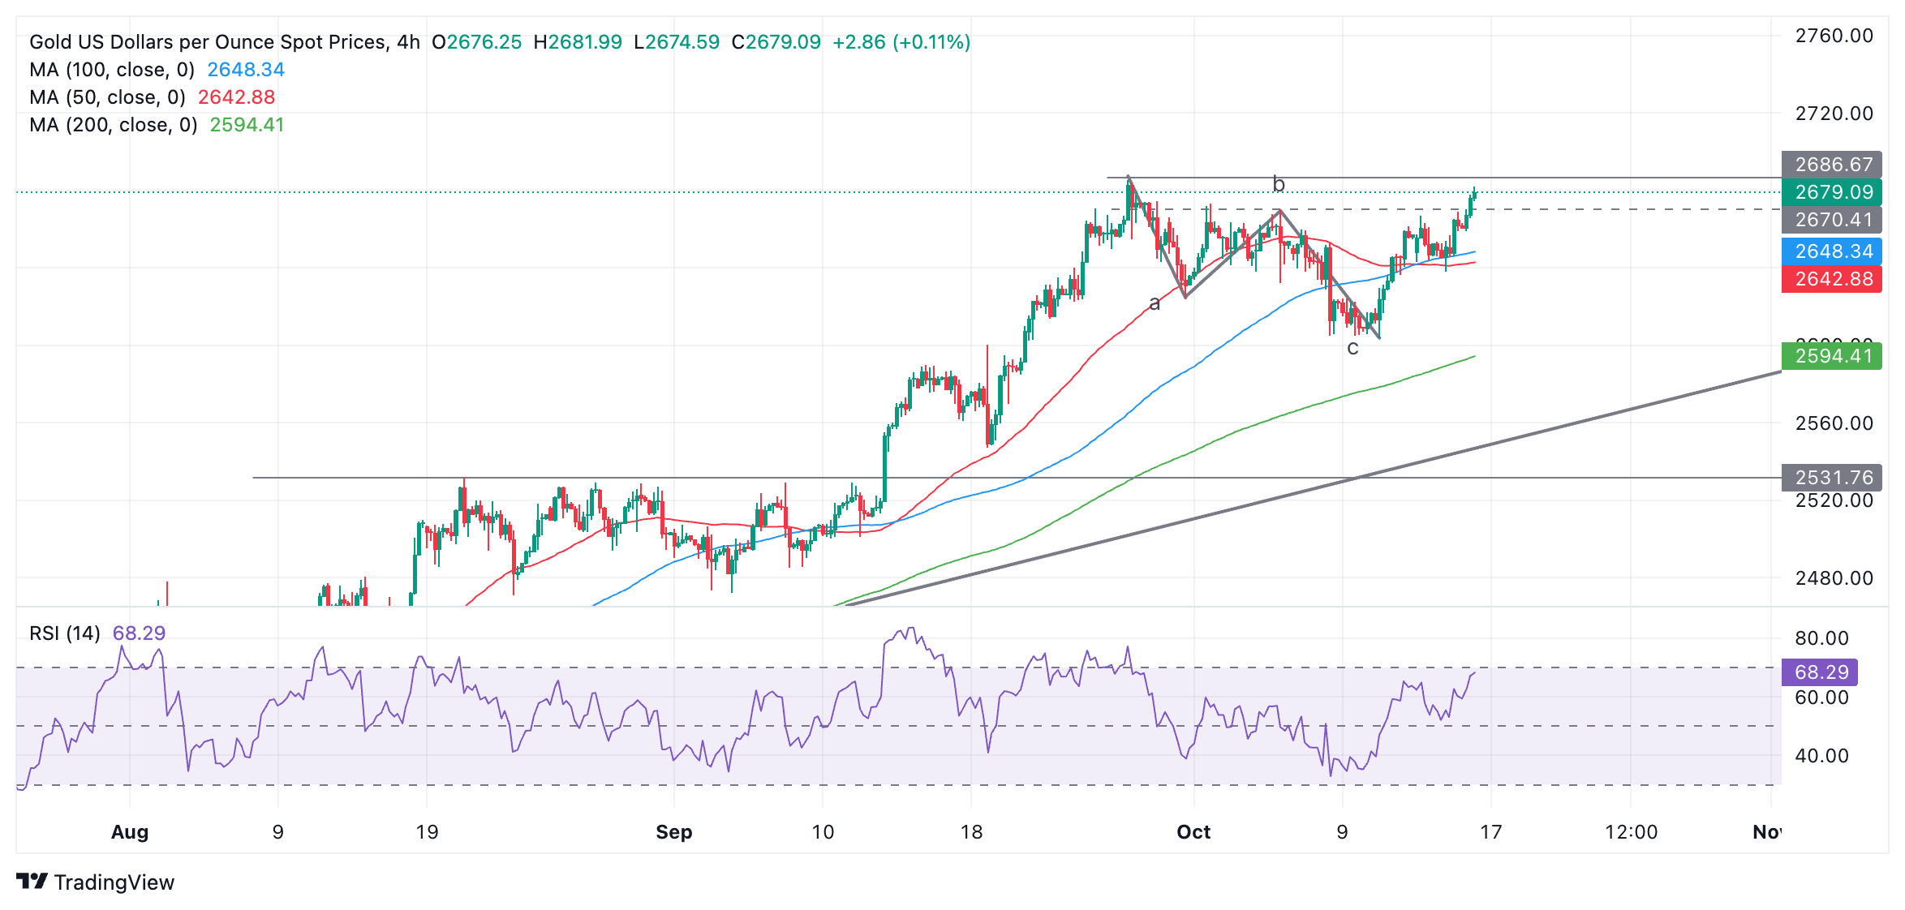Click the MA (200, close, 0) legend
This screenshot has width=1905, height=910.
pyautogui.click(x=114, y=125)
